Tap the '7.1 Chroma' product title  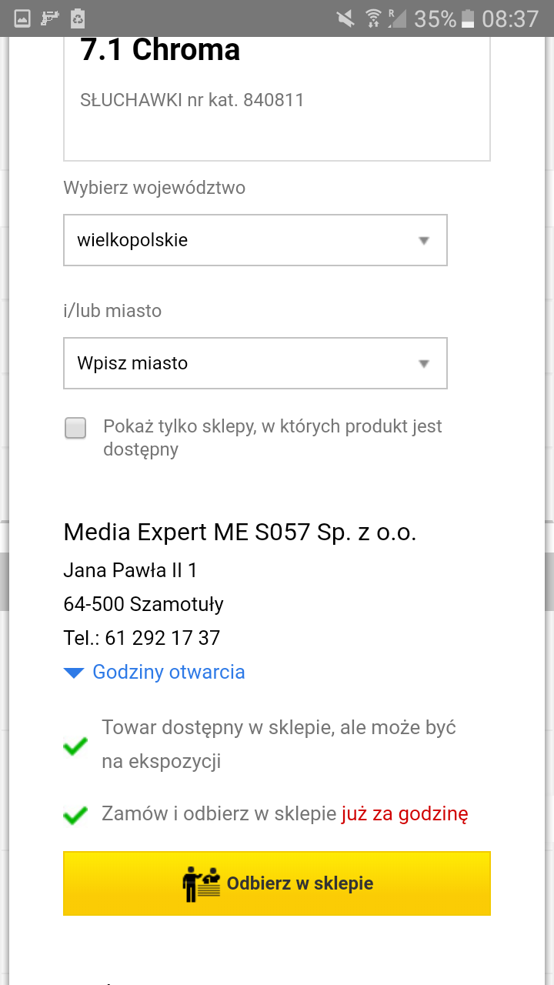[160, 51]
